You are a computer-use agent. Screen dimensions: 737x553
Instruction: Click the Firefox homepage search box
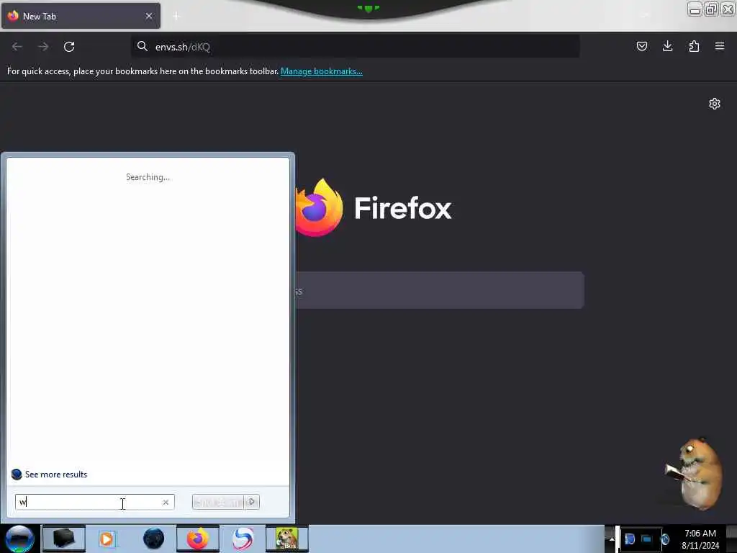pos(440,291)
